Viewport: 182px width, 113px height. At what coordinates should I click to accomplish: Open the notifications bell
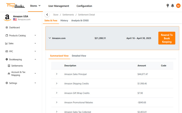coord(173,6)
